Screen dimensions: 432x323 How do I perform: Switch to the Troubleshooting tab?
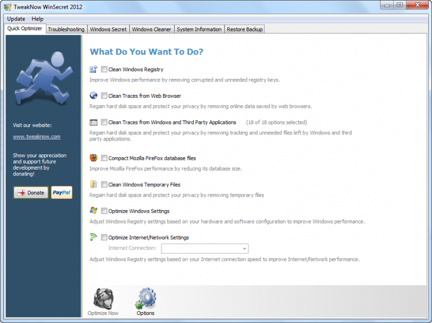click(x=66, y=29)
